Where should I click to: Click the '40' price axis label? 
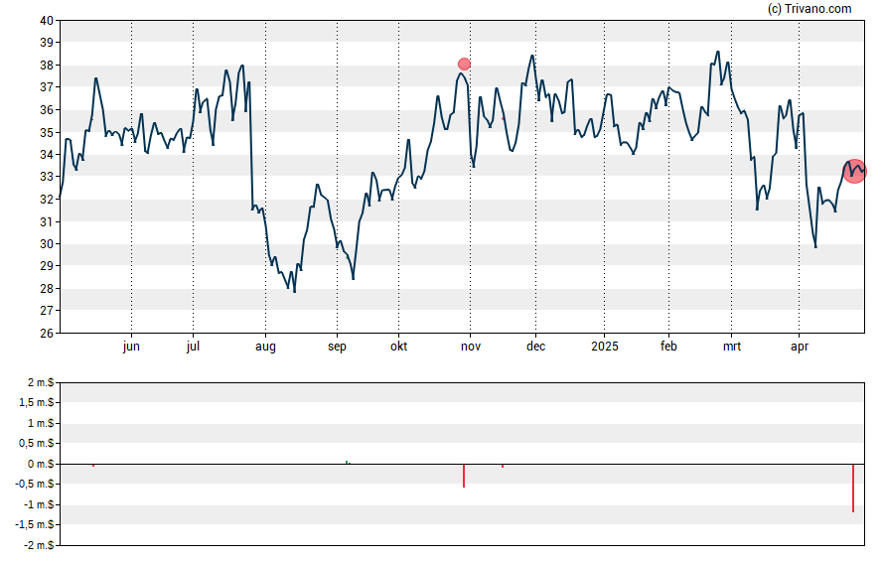pos(47,21)
